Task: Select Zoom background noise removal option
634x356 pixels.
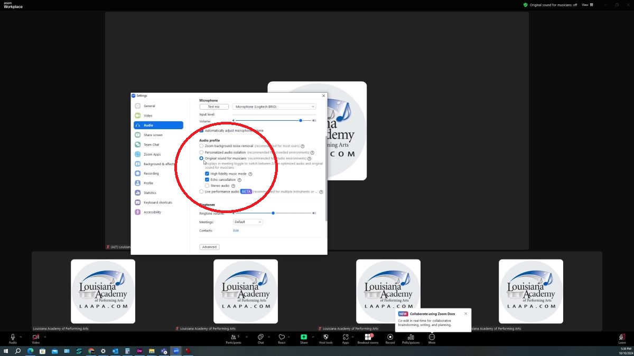Action: [201, 146]
